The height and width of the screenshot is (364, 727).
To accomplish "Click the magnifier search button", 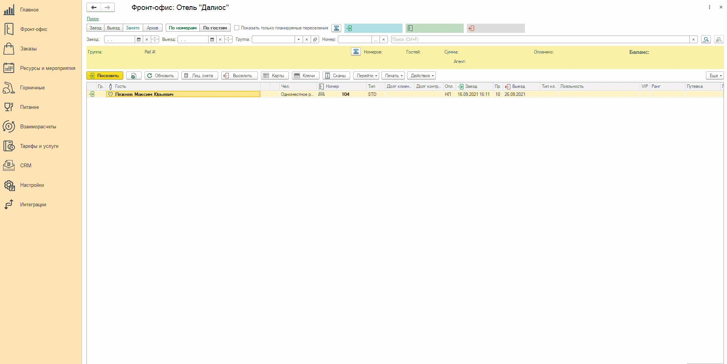I will tap(706, 39).
